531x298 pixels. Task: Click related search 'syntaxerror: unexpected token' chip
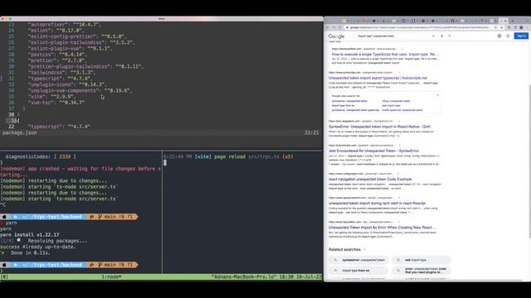[x=358, y=260]
